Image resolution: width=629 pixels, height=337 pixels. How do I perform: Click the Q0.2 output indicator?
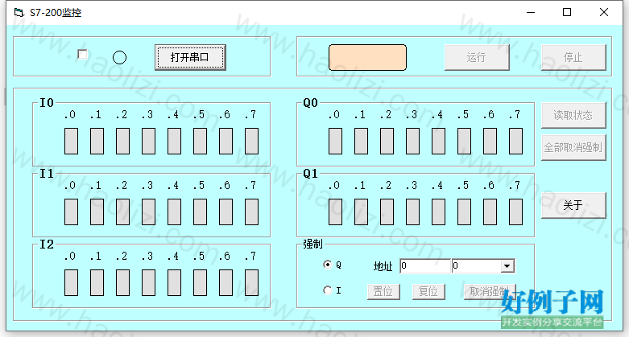point(387,141)
